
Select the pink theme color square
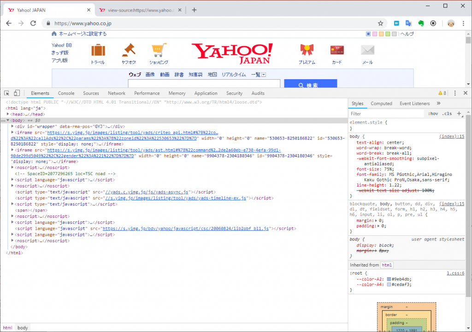coord(375,34)
